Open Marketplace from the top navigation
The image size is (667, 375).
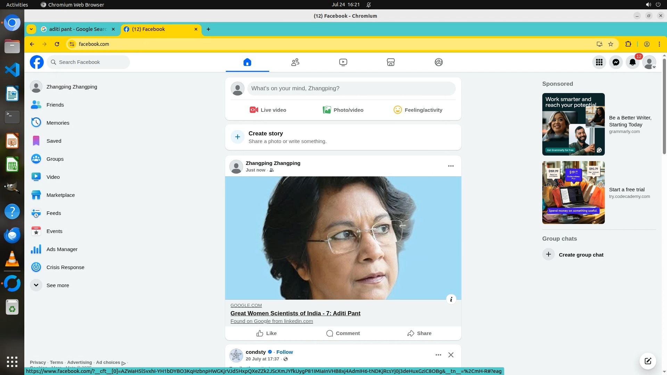pos(390,62)
